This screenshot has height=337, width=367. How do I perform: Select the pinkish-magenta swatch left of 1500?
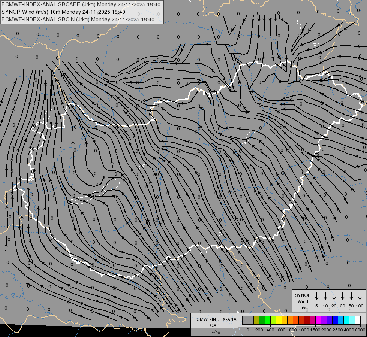coord(313,320)
